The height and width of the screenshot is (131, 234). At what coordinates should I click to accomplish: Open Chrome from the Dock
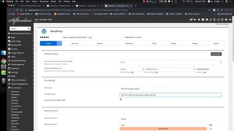coord(4,61)
